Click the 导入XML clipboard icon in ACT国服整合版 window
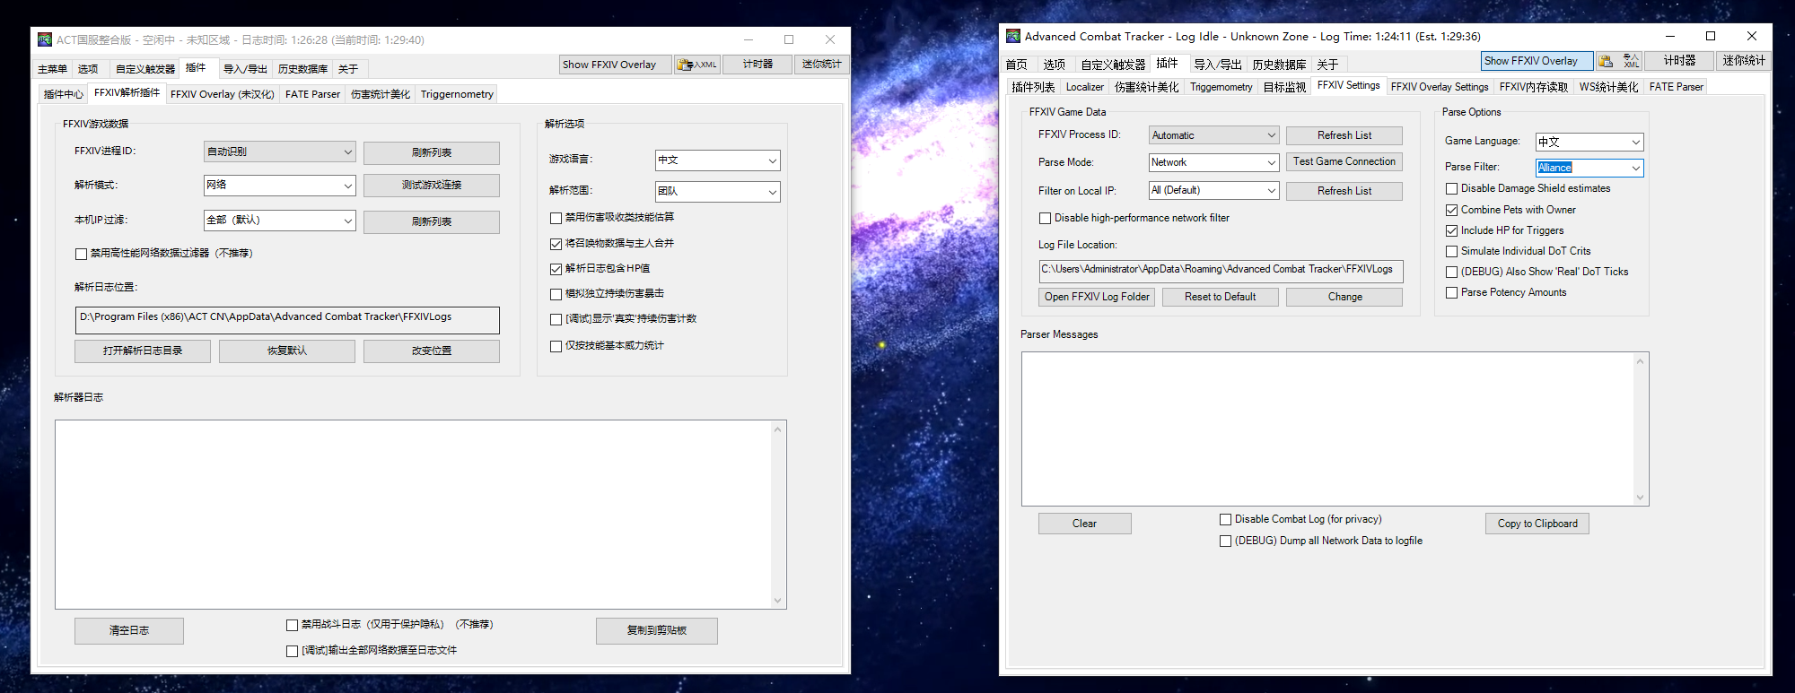 pos(697,65)
